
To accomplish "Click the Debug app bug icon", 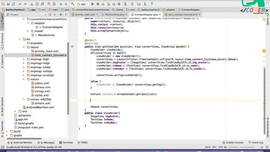I will coord(98,4).
